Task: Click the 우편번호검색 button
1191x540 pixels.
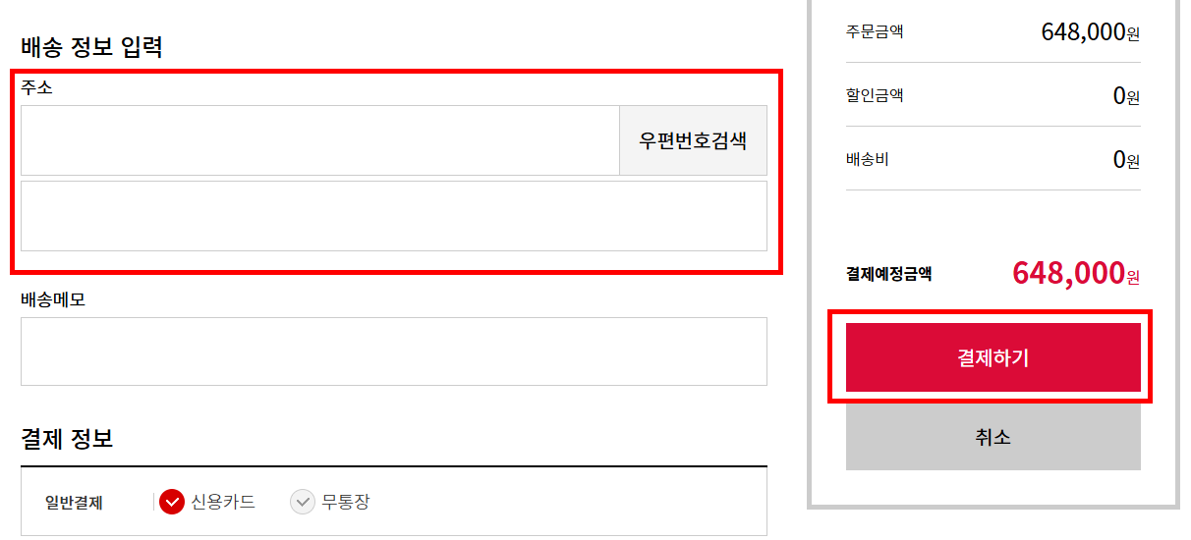Action: pyautogui.click(x=693, y=140)
